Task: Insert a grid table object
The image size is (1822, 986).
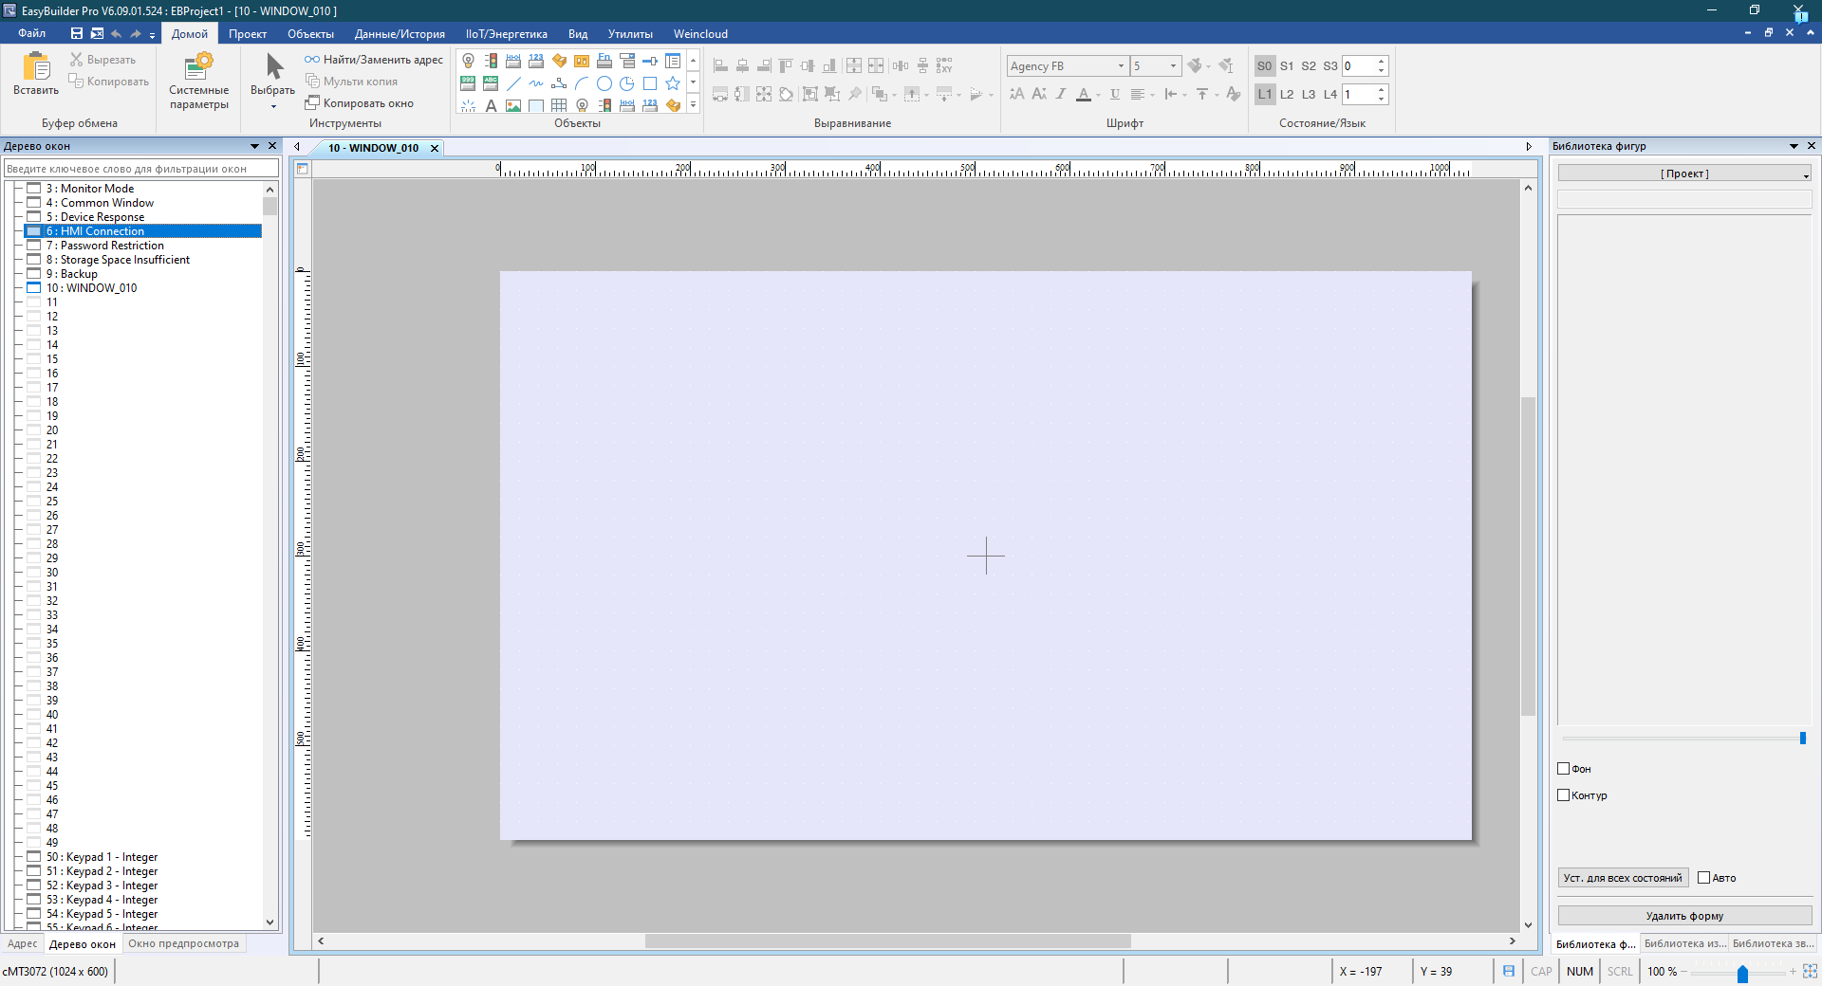Action: click(x=559, y=105)
